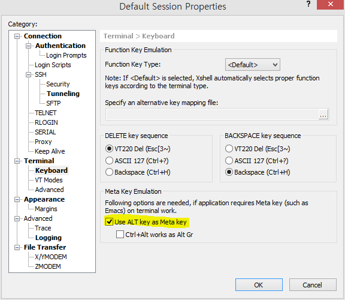Collapse the Authentication tree node
Viewport: 345px width, 300px height.
pos(28,46)
